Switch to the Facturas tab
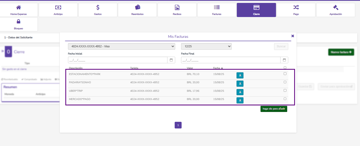Image resolution: width=360 pixels, height=146 pixels. tap(217, 10)
